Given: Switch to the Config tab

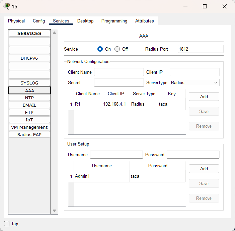Looking at the screenshot, I should (39, 21).
